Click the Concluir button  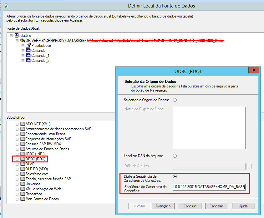190,206
